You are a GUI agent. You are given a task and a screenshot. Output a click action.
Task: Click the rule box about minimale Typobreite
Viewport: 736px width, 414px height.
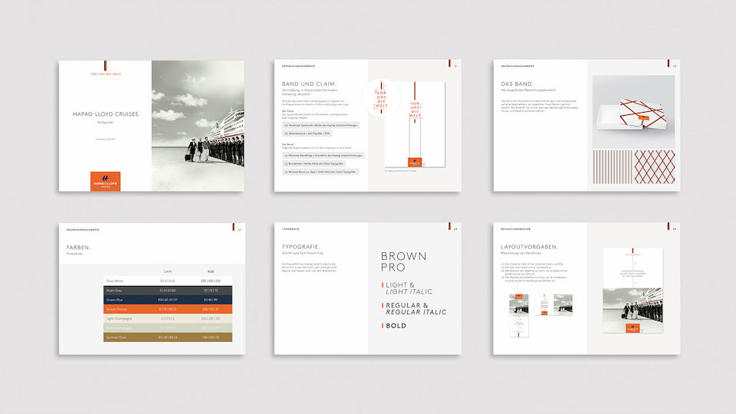pos(320,125)
